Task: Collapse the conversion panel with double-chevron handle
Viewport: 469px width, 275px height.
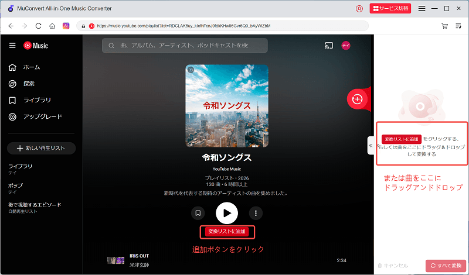Action: (371, 146)
